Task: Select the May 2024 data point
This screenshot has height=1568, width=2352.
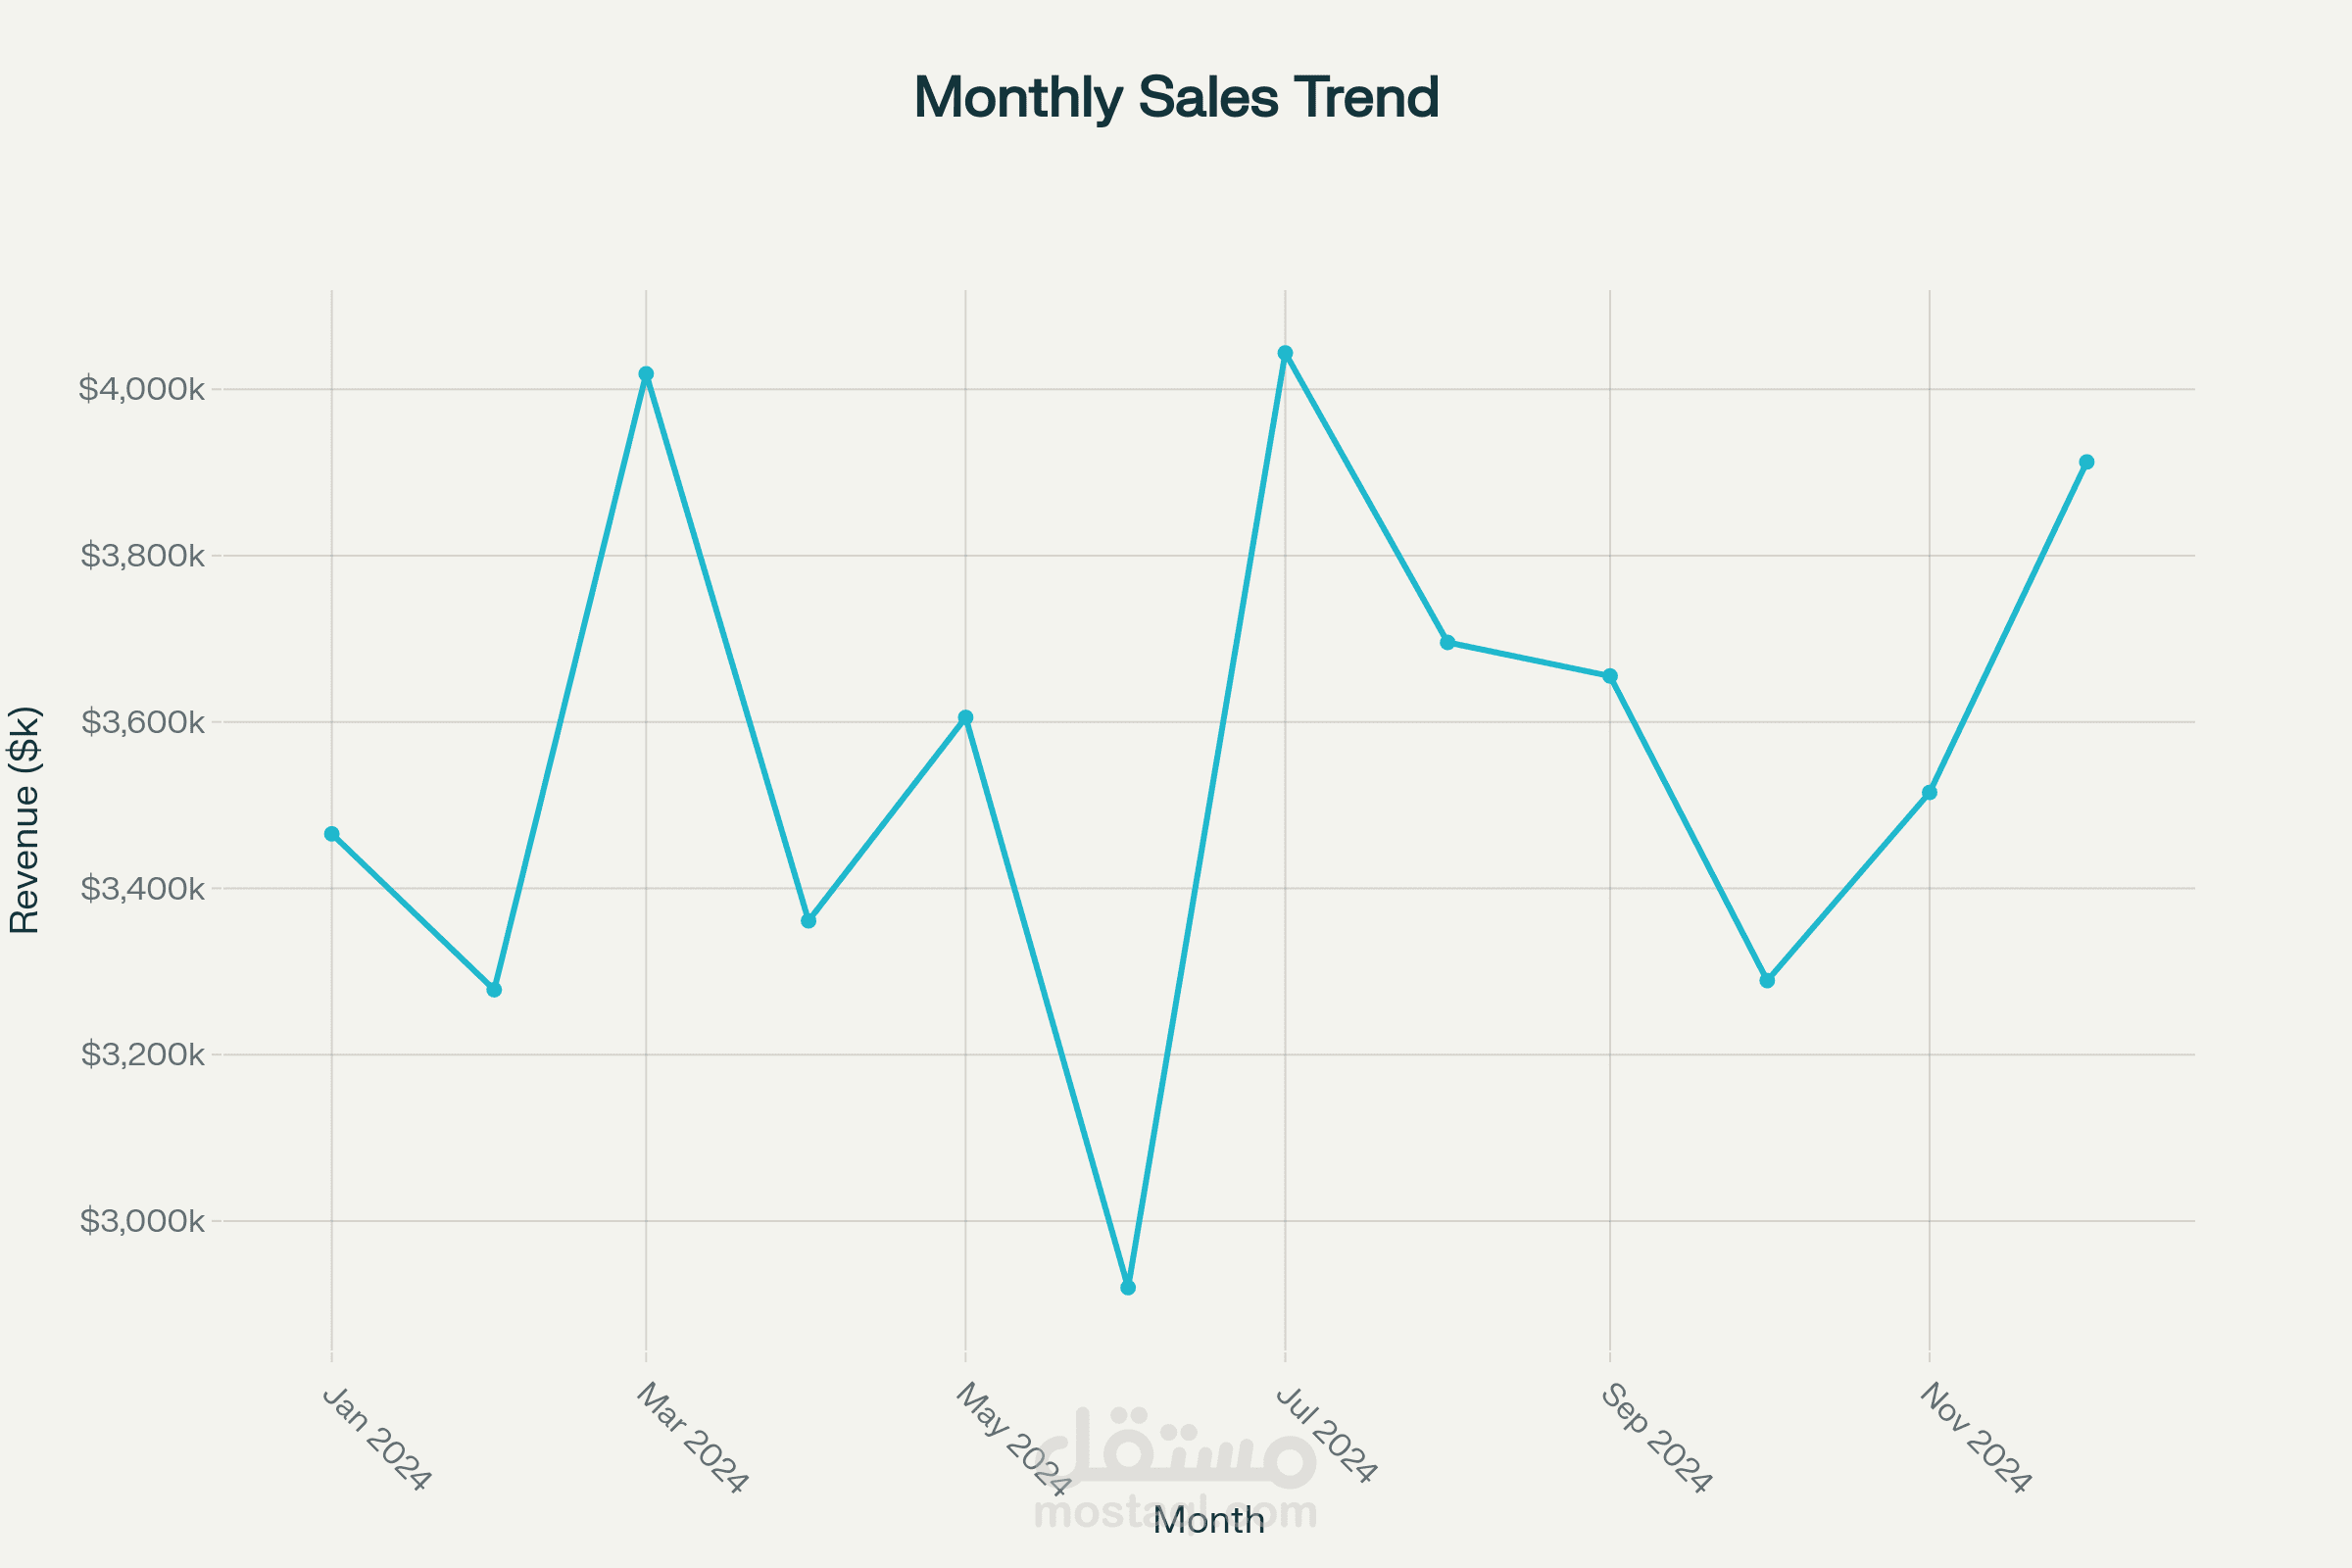Action: coord(966,717)
